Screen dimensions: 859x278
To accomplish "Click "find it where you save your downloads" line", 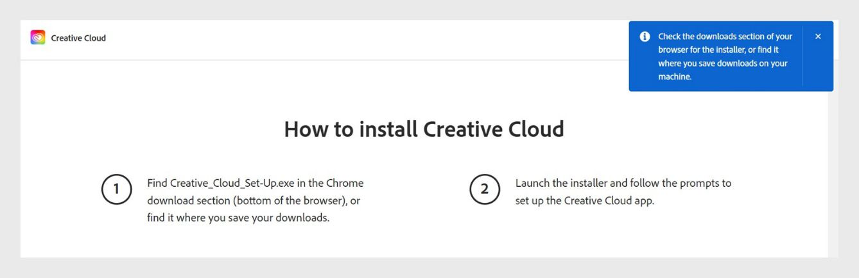I will (x=238, y=218).
